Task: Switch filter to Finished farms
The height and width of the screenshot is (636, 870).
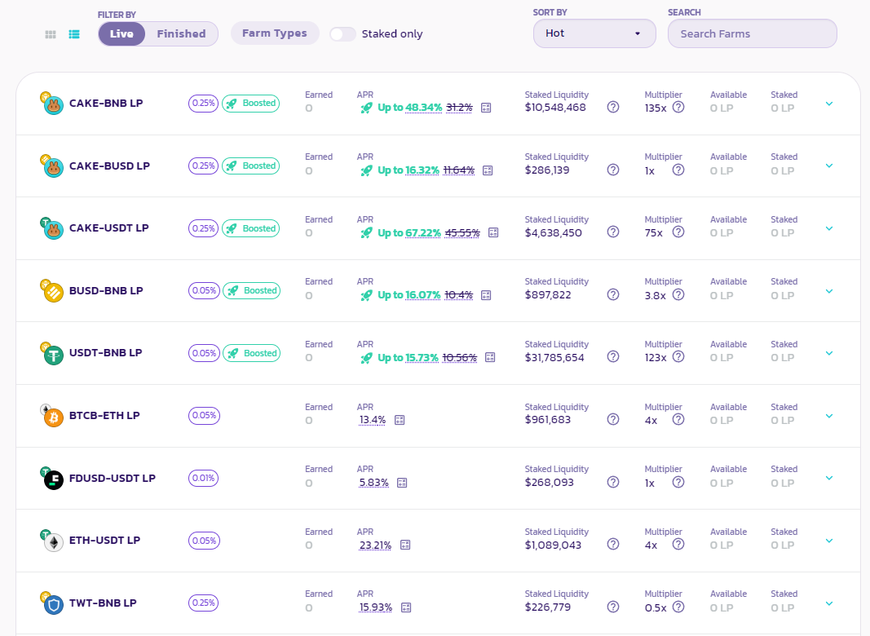Action: pos(181,33)
